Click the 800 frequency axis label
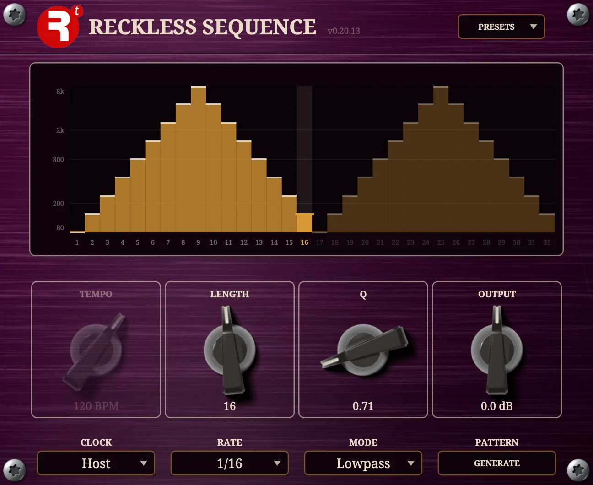593x485 pixels. point(59,160)
